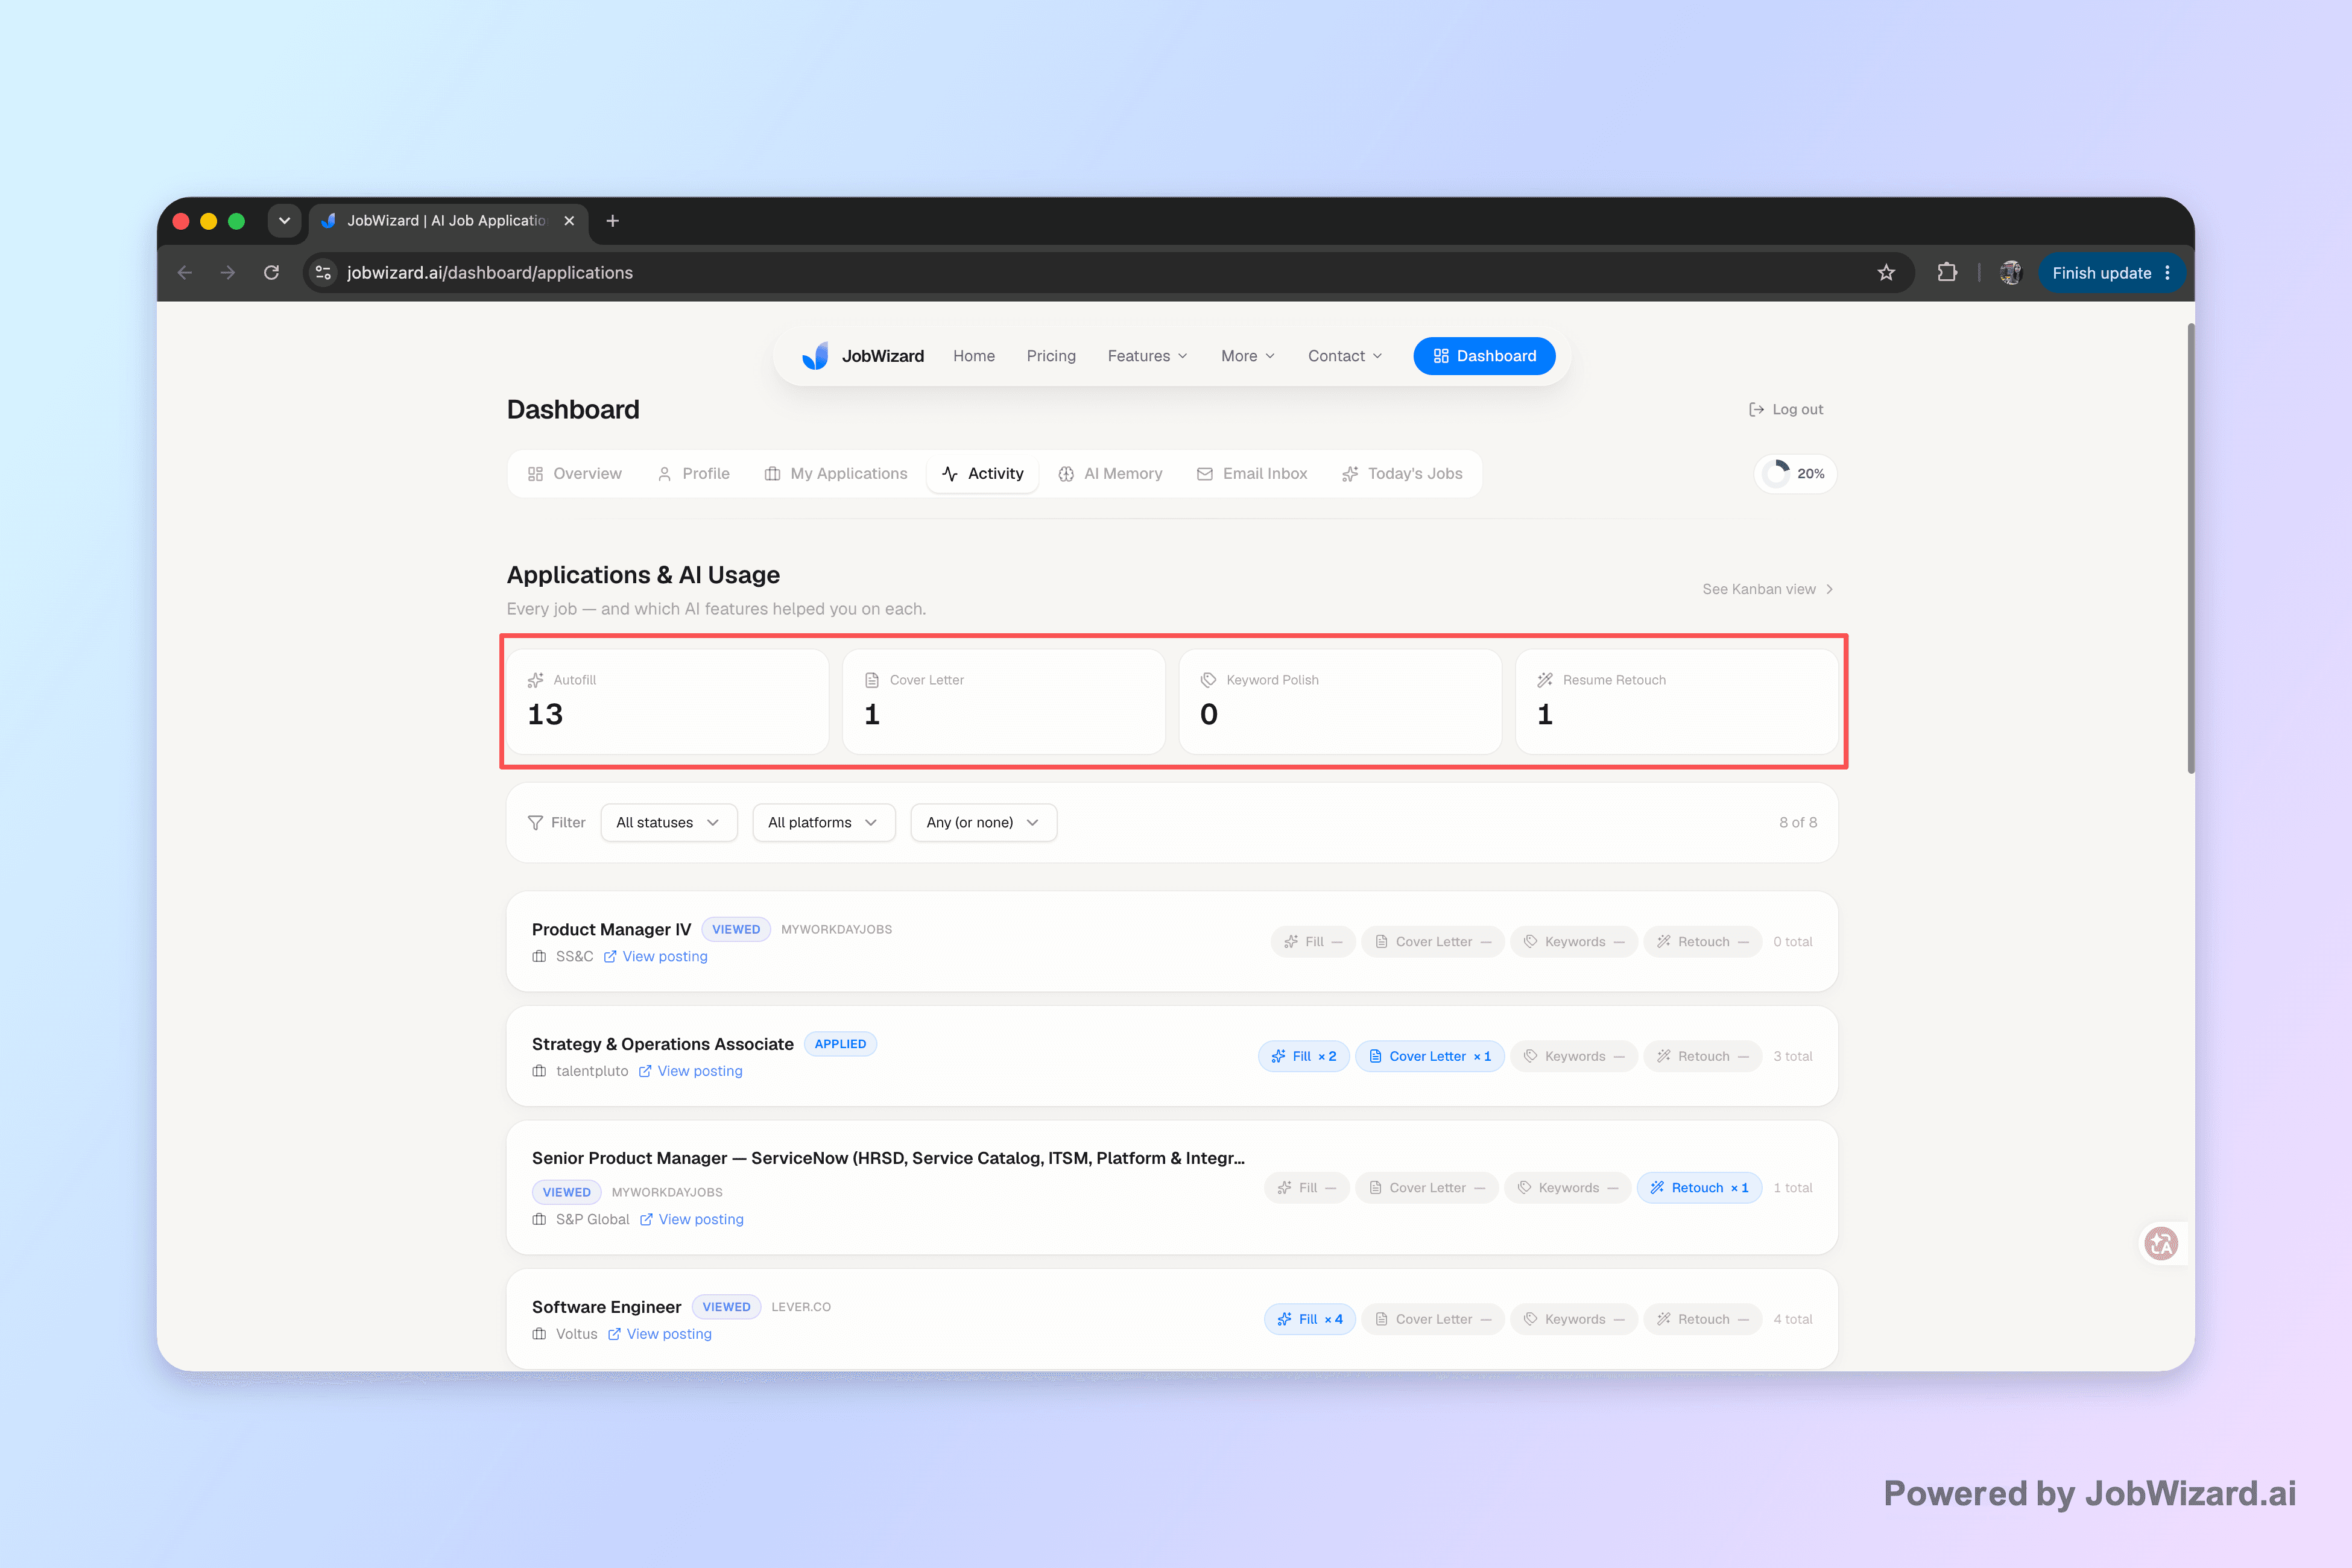Open the Email Inbox tab
This screenshot has height=1568, width=2352.
coord(1252,474)
